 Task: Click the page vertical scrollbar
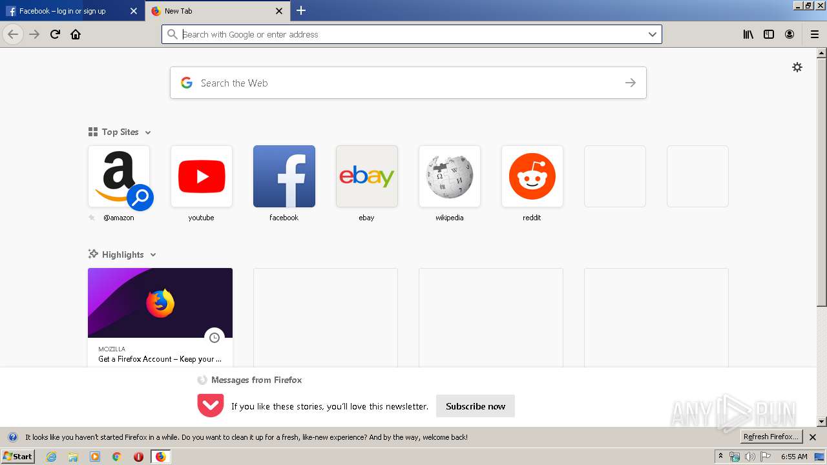click(x=822, y=181)
